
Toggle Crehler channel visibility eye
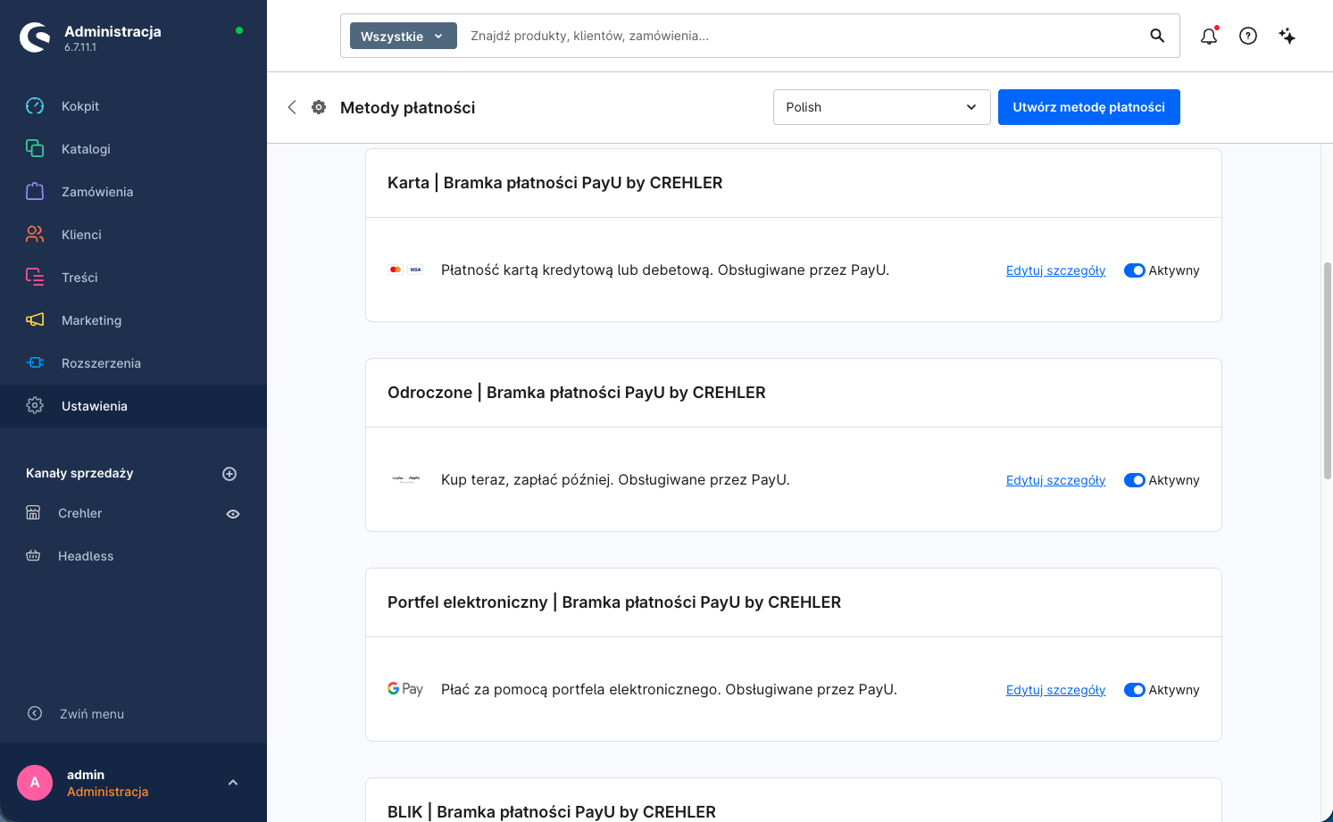(233, 514)
